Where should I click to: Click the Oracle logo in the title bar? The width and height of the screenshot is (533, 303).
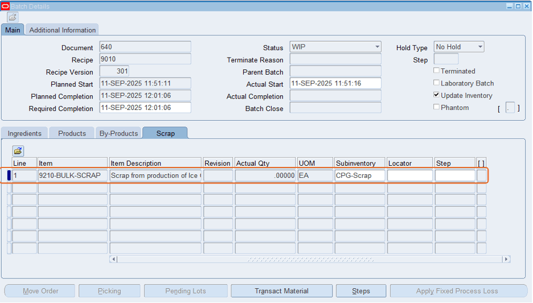(x=5, y=6)
